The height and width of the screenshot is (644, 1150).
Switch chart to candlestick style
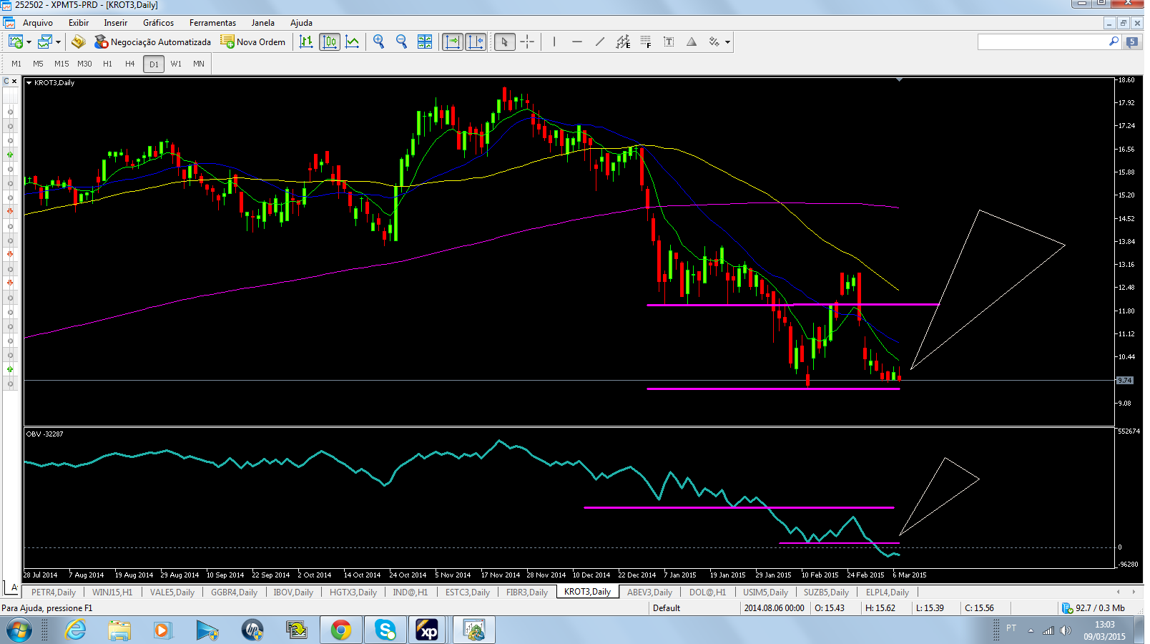[x=330, y=42]
